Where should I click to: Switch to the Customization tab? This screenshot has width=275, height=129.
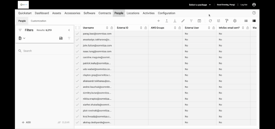pyautogui.click(x=38, y=21)
